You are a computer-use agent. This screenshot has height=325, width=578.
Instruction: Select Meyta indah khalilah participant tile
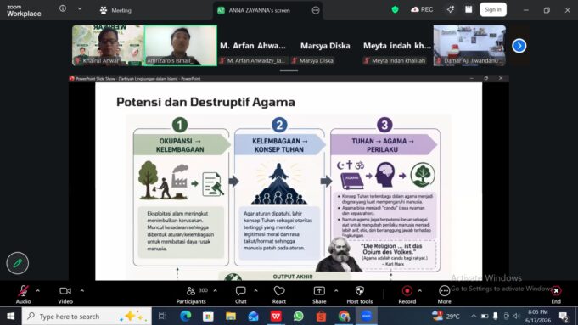(397, 45)
